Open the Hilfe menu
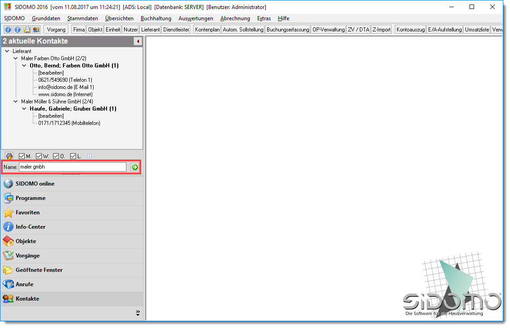Viewport: 510px width, 328px height. pyautogui.click(x=283, y=18)
